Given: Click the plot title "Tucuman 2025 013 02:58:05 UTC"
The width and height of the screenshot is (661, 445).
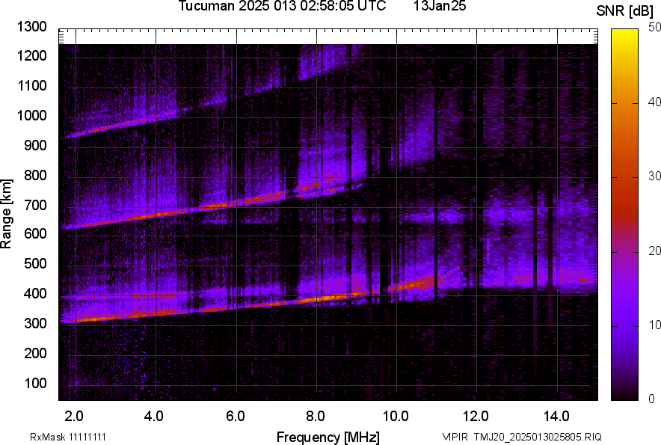Looking at the screenshot, I should coord(282,7).
